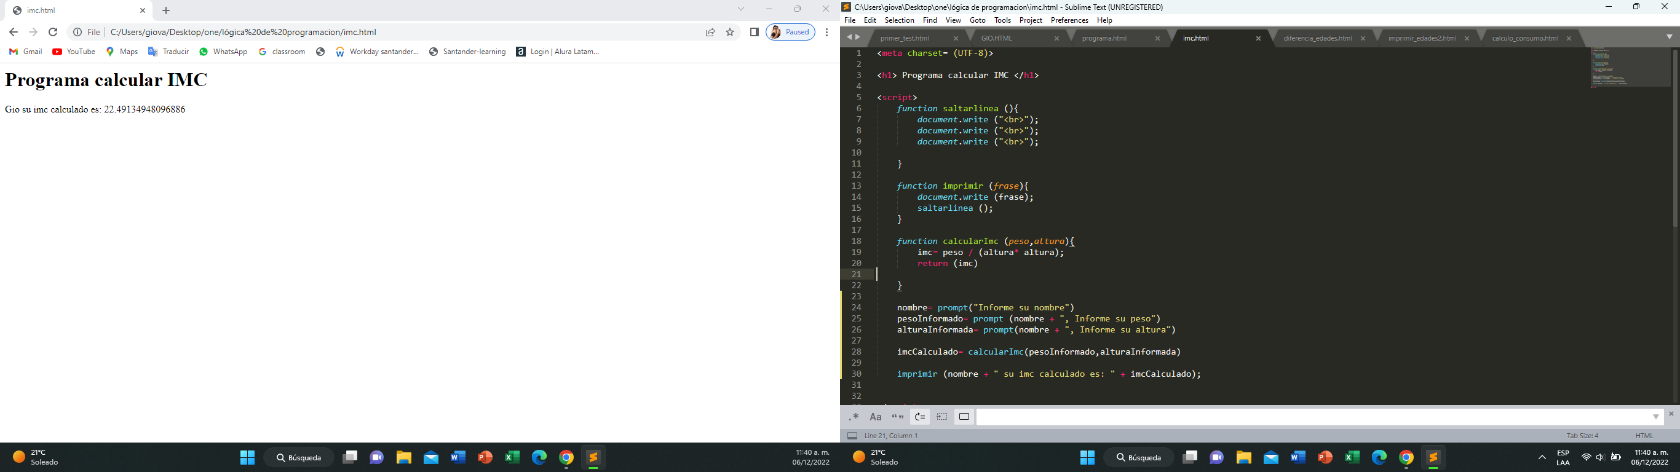Screen dimensions: 1680x472
Task: Open the Sublime tab list dropdown arrow
Action: click(1669, 37)
